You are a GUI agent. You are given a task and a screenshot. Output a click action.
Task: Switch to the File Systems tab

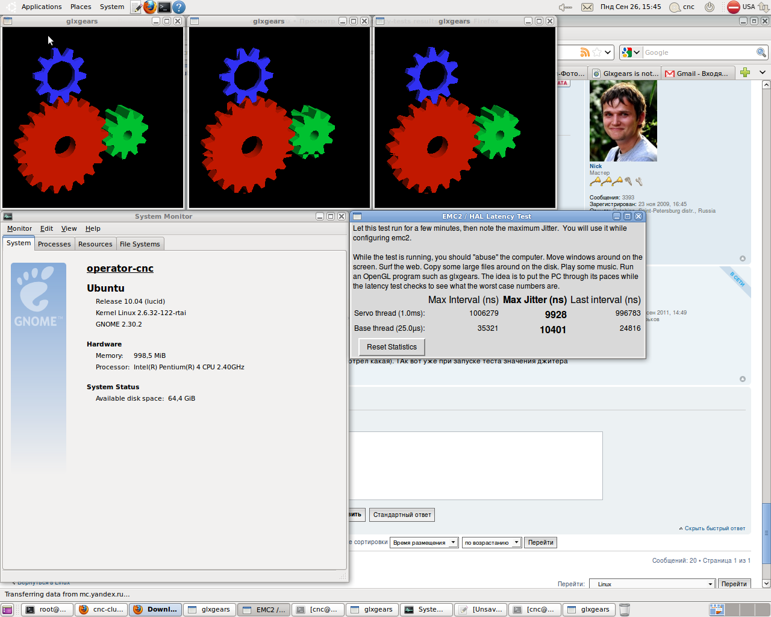(140, 244)
